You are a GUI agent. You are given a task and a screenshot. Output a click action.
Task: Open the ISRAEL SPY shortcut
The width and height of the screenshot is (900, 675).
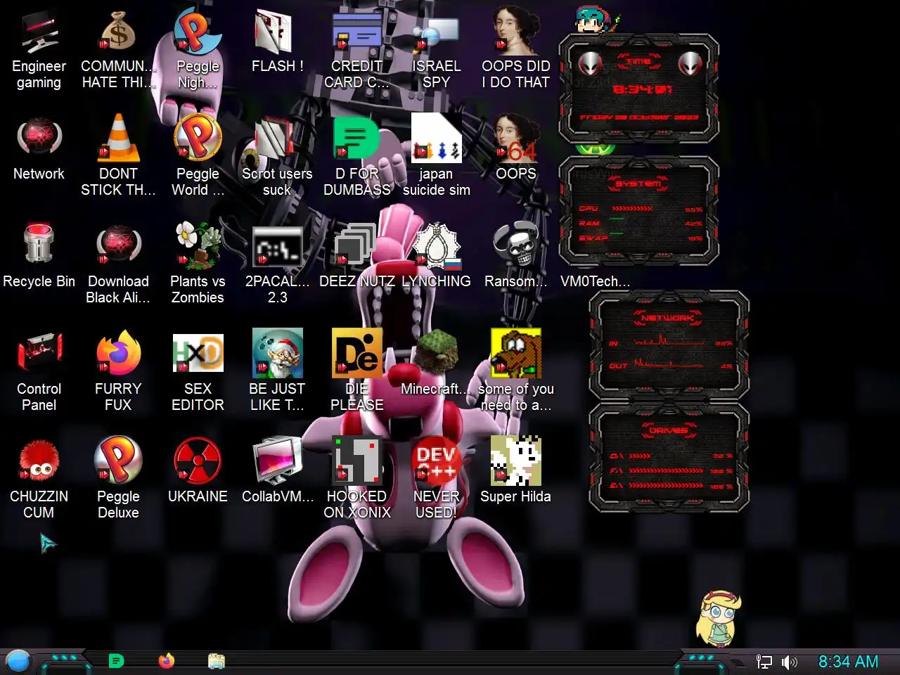click(436, 49)
